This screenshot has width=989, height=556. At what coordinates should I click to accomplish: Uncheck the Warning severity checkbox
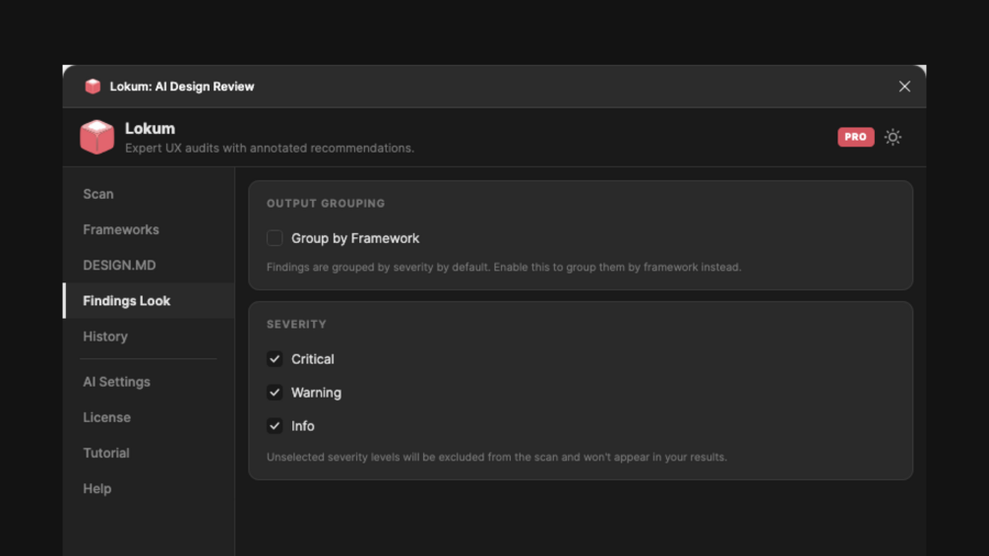[275, 393]
